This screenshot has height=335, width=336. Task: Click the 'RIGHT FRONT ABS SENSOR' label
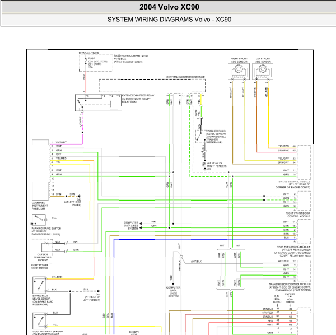pyautogui.click(x=239, y=60)
